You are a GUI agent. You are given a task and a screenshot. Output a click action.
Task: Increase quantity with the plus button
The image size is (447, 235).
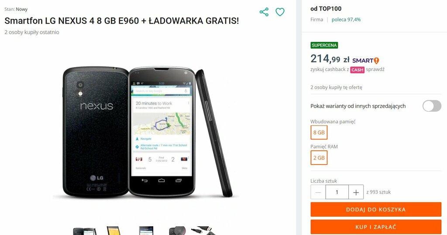point(356,192)
